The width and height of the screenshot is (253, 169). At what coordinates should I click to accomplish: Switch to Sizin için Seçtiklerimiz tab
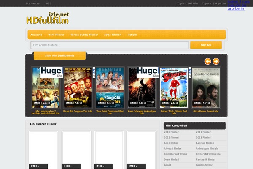point(59,55)
